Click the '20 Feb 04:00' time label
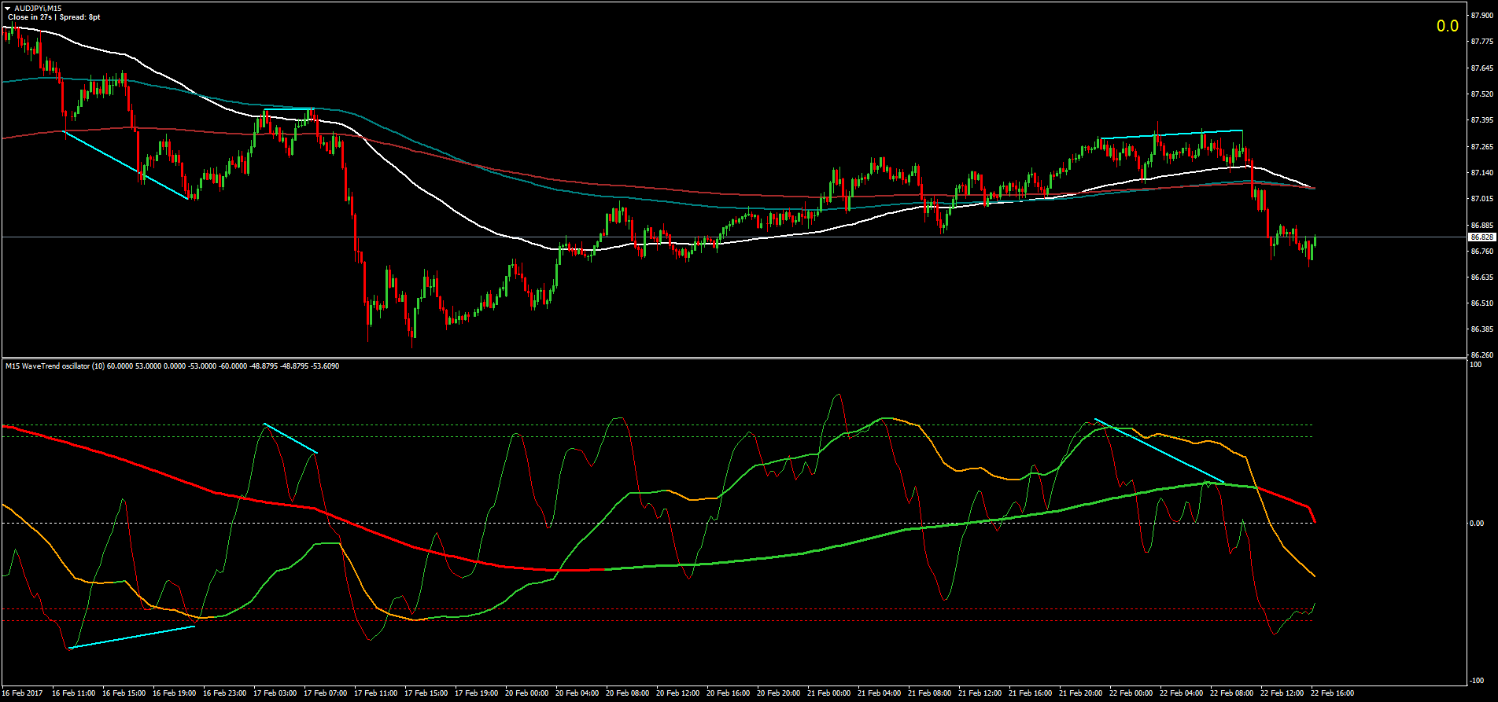 [x=577, y=693]
